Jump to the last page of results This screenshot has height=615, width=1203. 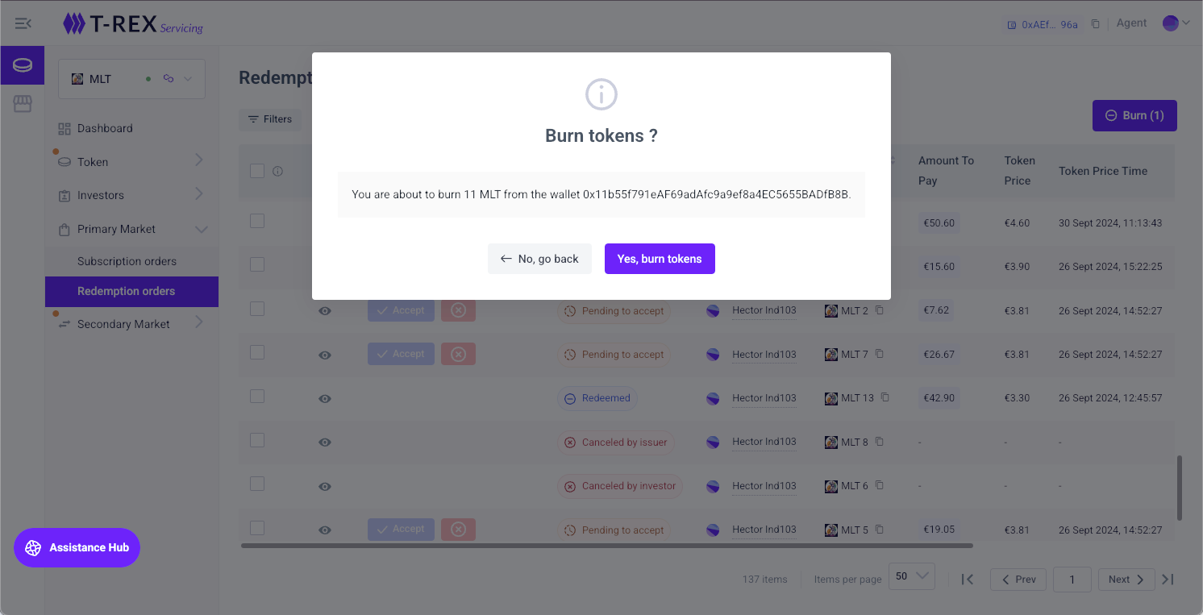click(x=1168, y=579)
